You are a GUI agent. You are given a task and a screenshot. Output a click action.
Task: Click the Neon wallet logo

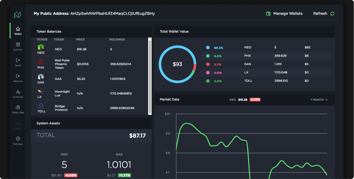pos(18,14)
